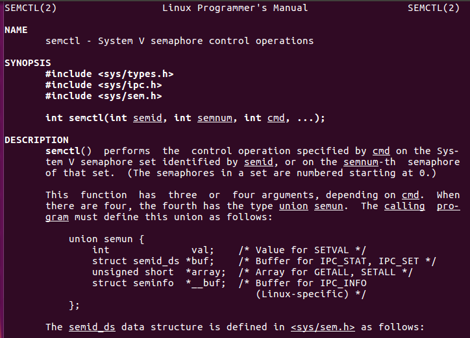Click the SEMCTL(2) label at top right

433,8
